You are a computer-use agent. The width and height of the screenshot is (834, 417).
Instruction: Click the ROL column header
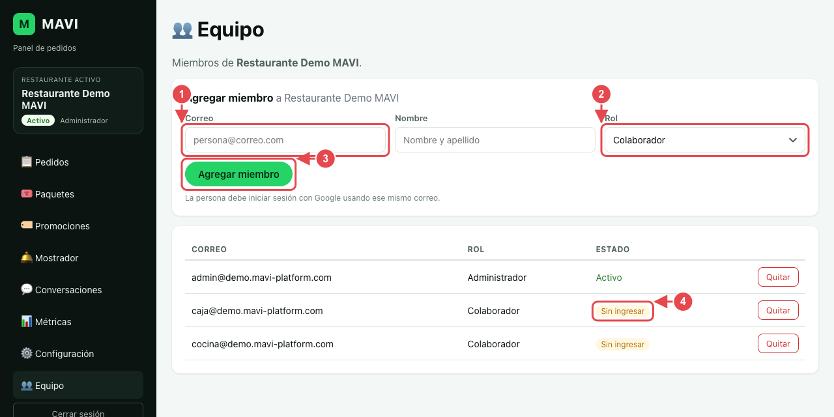[x=476, y=250]
